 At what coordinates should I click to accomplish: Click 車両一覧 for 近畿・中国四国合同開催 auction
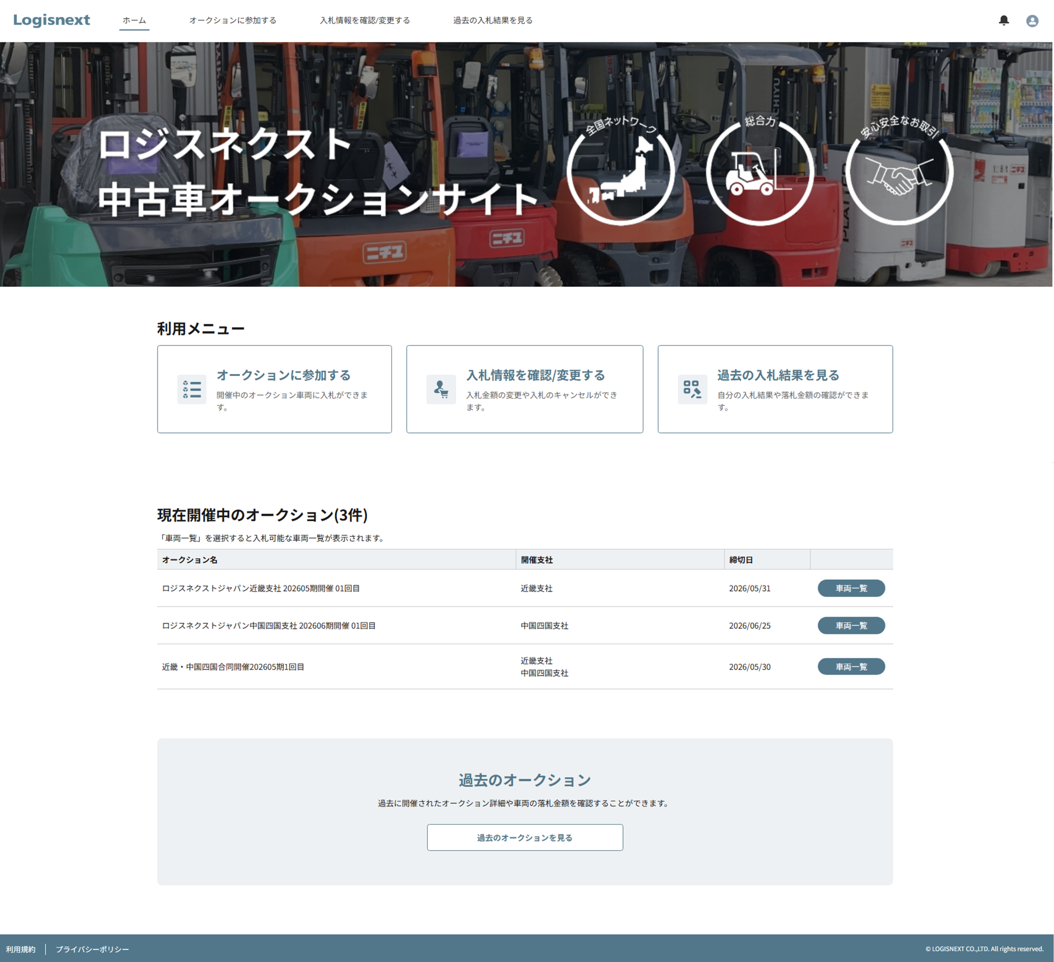851,666
